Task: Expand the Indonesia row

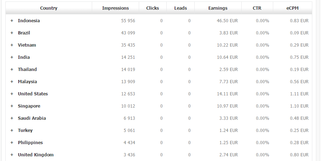Action: click(x=12, y=21)
